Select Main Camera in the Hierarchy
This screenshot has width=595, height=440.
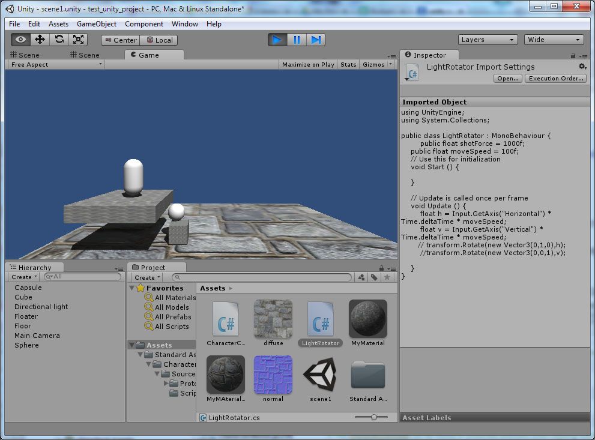(37, 336)
